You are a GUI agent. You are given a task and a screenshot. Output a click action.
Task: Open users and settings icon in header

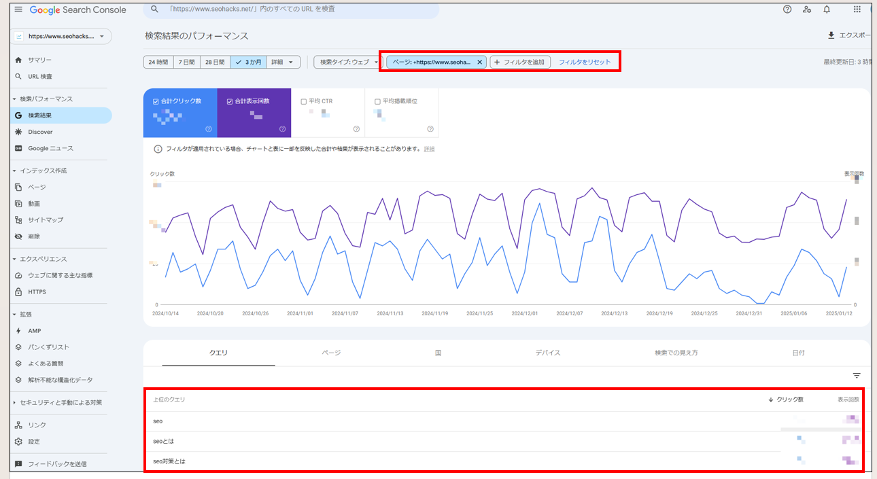click(806, 10)
